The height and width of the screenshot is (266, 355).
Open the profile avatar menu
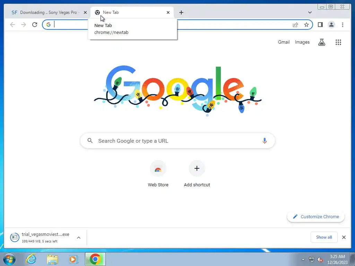[x=331, y=25]
